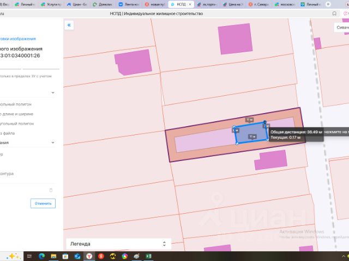The height and width of the screenshot is (261, 349).
Task: Expand the dropdown chevron above the polygon options
Action: point(53,92)
